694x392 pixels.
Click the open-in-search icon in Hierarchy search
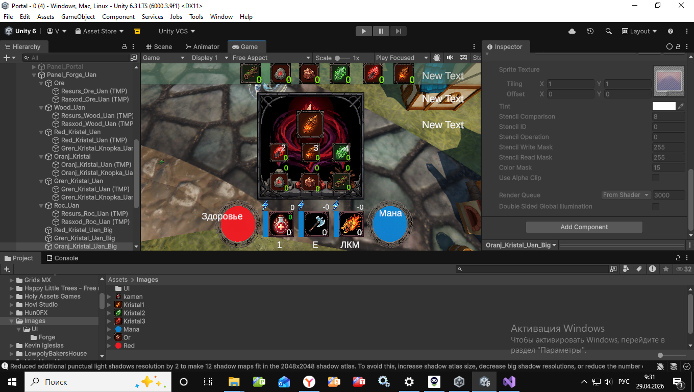134,58
